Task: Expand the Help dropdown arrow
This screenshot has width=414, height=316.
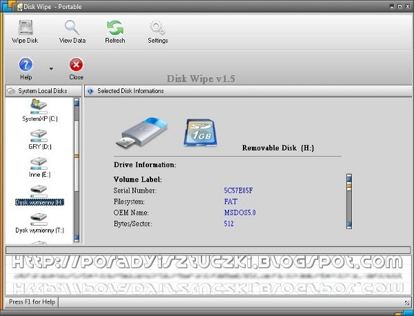Action: click(x=51, y=68)
